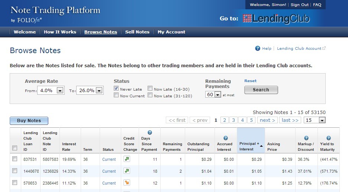Enable the Now Current status checkbox
This screenshot has height=192, width=348.
116,95
